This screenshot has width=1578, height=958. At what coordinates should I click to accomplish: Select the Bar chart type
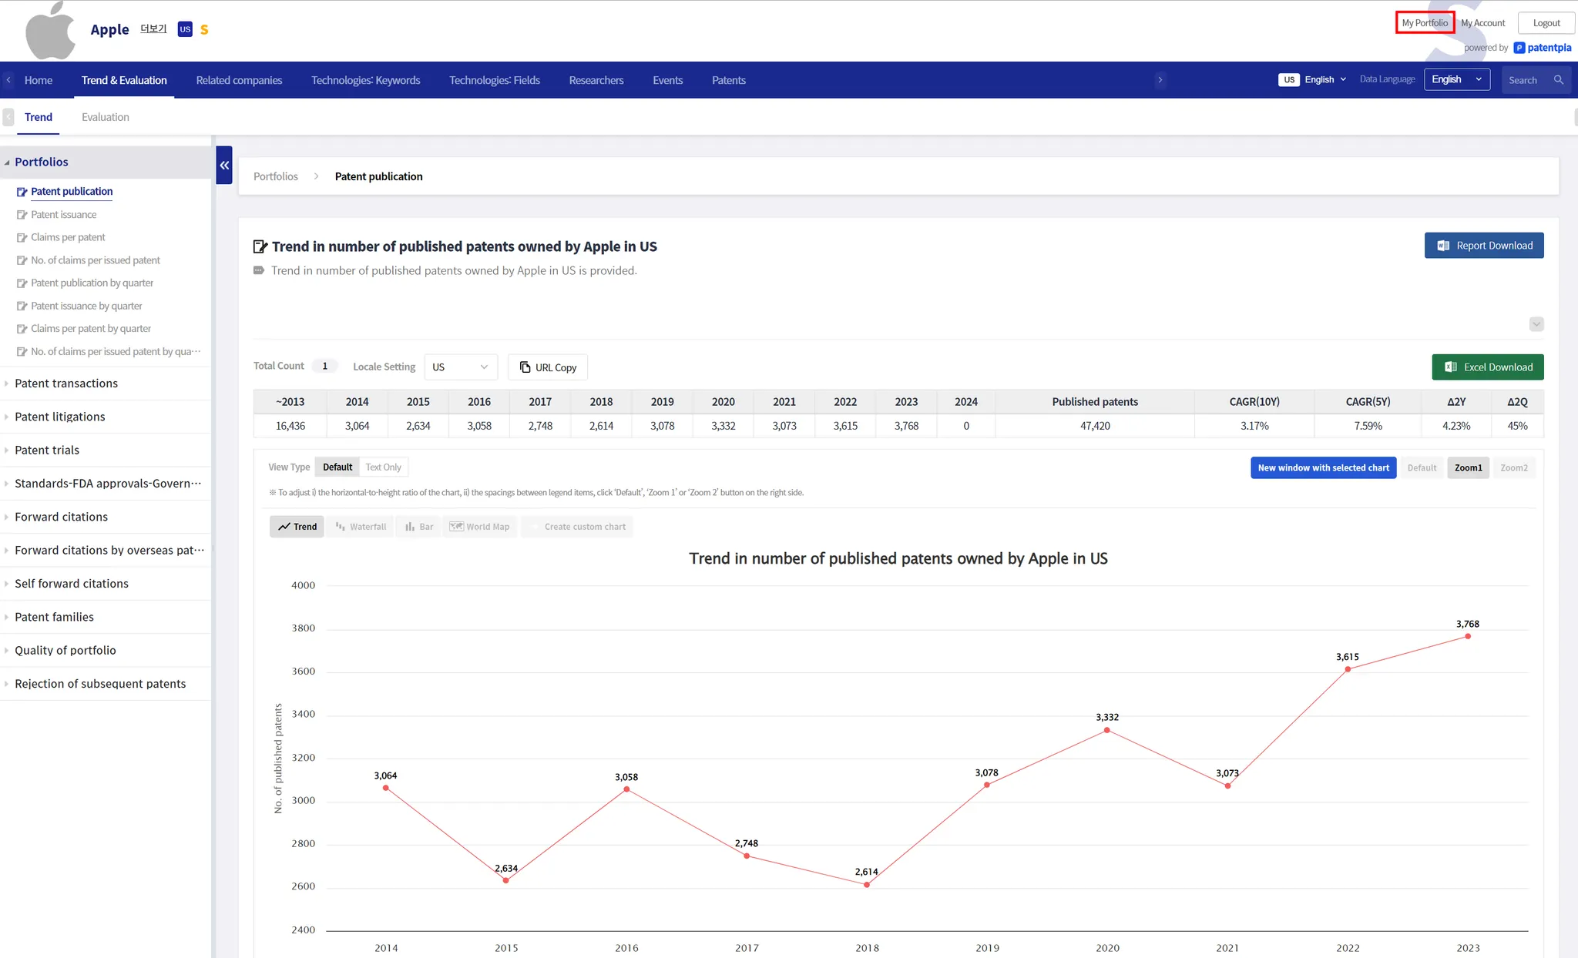point(419,527)
